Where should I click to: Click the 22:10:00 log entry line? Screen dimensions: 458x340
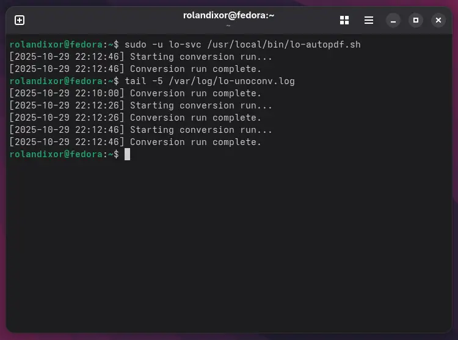click(x=135, y=93)
